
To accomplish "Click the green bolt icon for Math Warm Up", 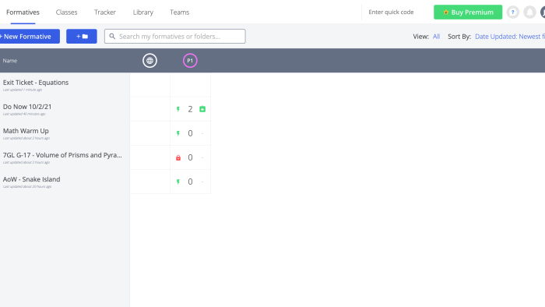I will click(178, 133).
